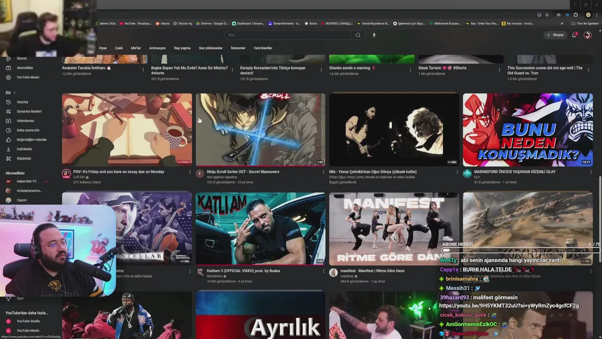602x339 pixels.
Task: Play the Lofi Girl live stream thumbnail
Action: pyautogui.click(x=127, y=129)
